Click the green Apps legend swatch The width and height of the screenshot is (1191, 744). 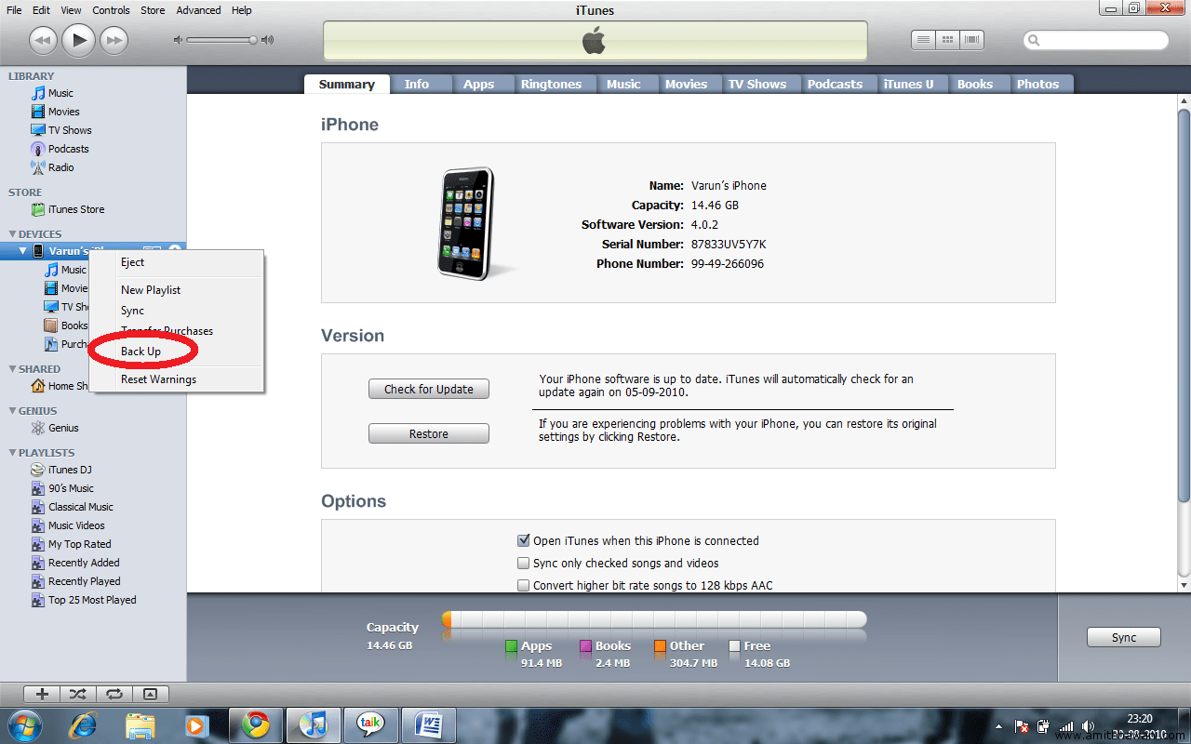[511, 645]
